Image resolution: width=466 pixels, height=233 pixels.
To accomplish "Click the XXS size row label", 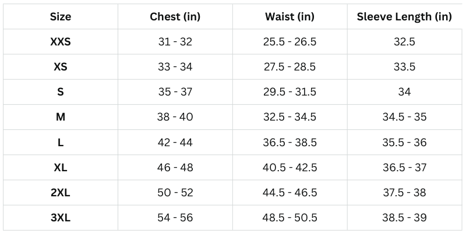I will pos(61,41).
